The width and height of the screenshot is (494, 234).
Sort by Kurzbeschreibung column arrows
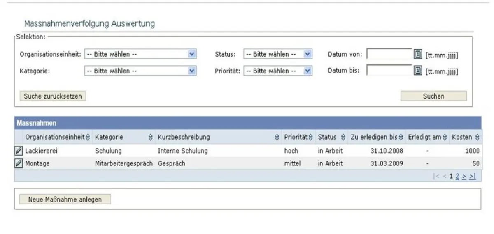click(x=277, y=137)
